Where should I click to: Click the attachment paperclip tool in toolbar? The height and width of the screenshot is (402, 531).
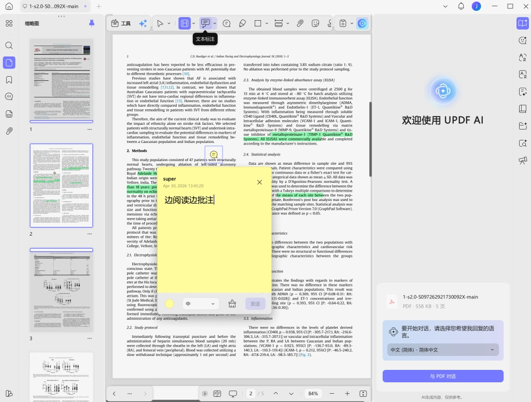tap(300, 23)
